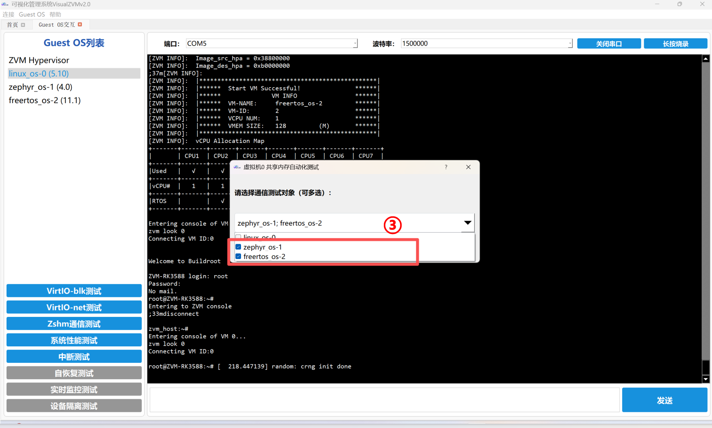Screen dimensions: 712x428
Task: Uncheck the zephyr_os-1 checkbox
Action: click(238, 247)
